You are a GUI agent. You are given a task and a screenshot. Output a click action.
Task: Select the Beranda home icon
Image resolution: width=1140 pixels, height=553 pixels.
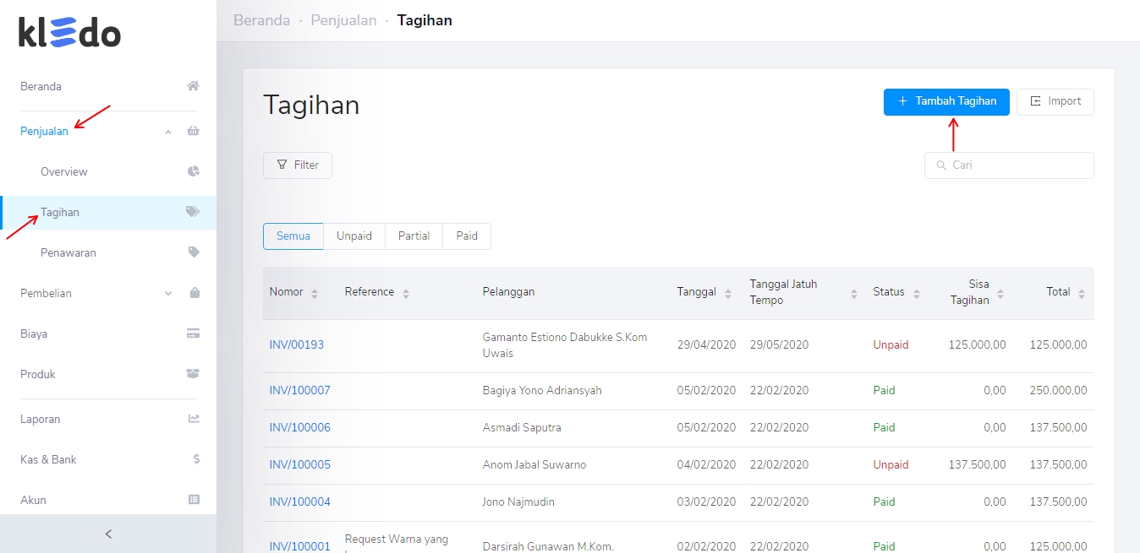(x=193, y=85)
